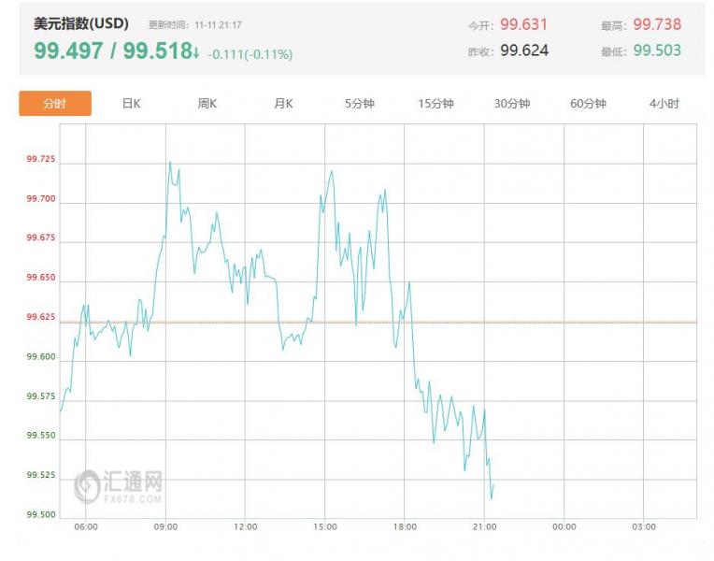Image resolution: width=714 pixels, height=561 pixels.
Task: Open the 60分钟 interval tab
Action: click(588, 104)
